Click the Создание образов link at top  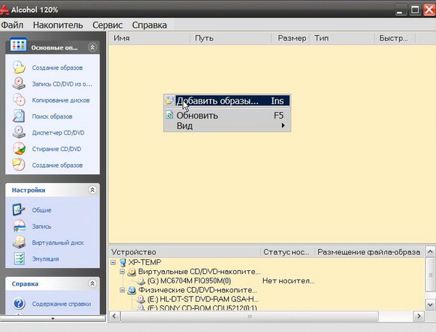tap(57, 68)
